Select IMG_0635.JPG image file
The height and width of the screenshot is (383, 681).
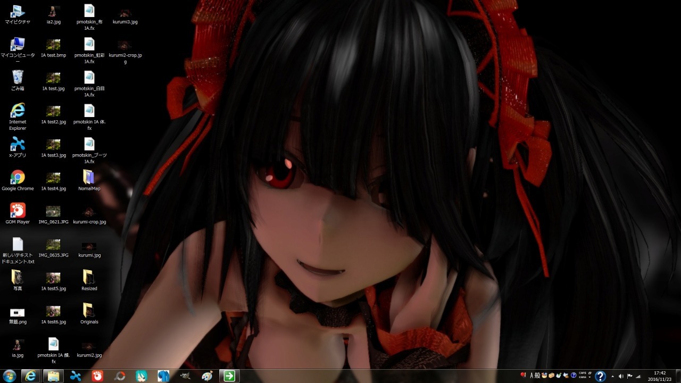(53, 247)
